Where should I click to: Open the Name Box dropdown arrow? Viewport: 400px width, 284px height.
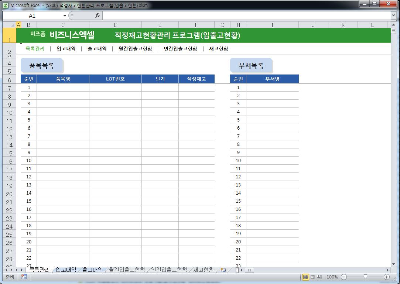(65, 16)
